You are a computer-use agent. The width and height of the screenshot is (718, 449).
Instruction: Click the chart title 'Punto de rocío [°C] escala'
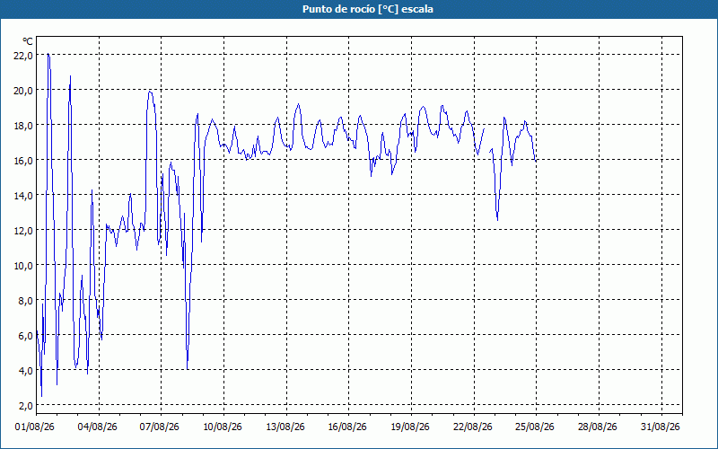[368, 9]
